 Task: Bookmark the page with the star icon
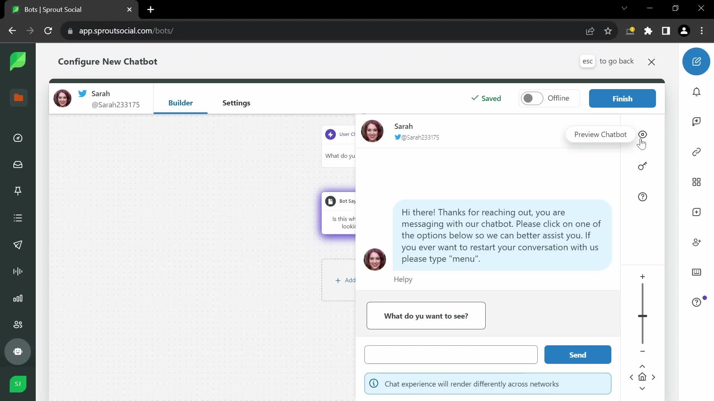click(x=608, y=31)
